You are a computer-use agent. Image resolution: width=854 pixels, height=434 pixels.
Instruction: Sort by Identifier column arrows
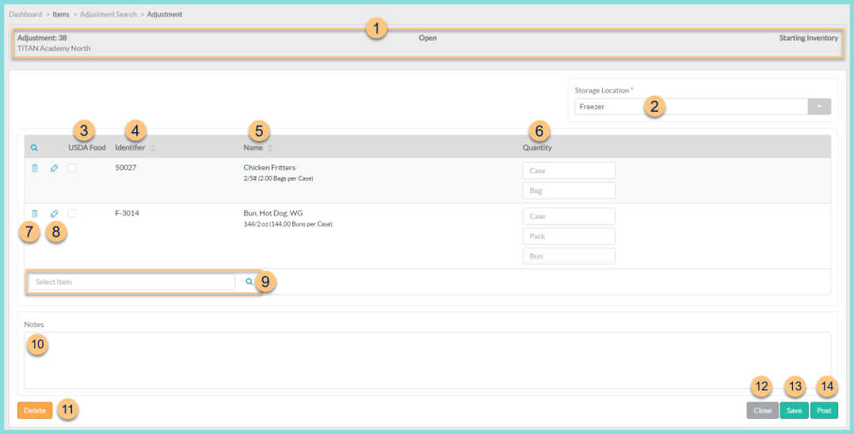tap(152, 148)
